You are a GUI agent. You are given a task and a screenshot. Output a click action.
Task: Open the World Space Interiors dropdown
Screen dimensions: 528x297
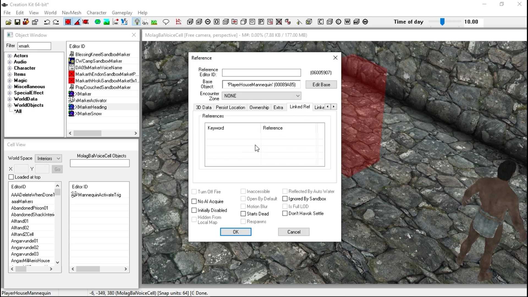(48, 158)
